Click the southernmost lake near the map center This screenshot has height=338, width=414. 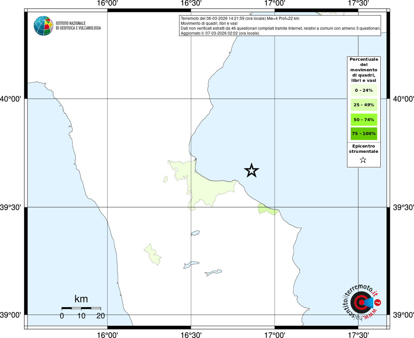213,273
